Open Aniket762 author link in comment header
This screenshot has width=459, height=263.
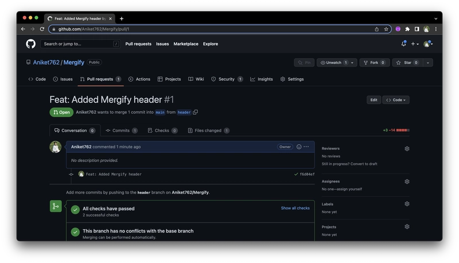tap(81, 147)
